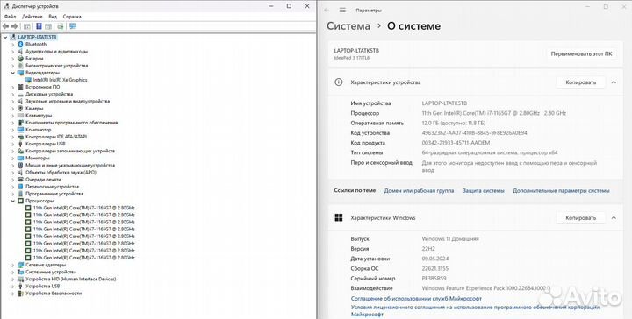Expand the Мониторы category
The image size is (632, 319).
[13, 158]
